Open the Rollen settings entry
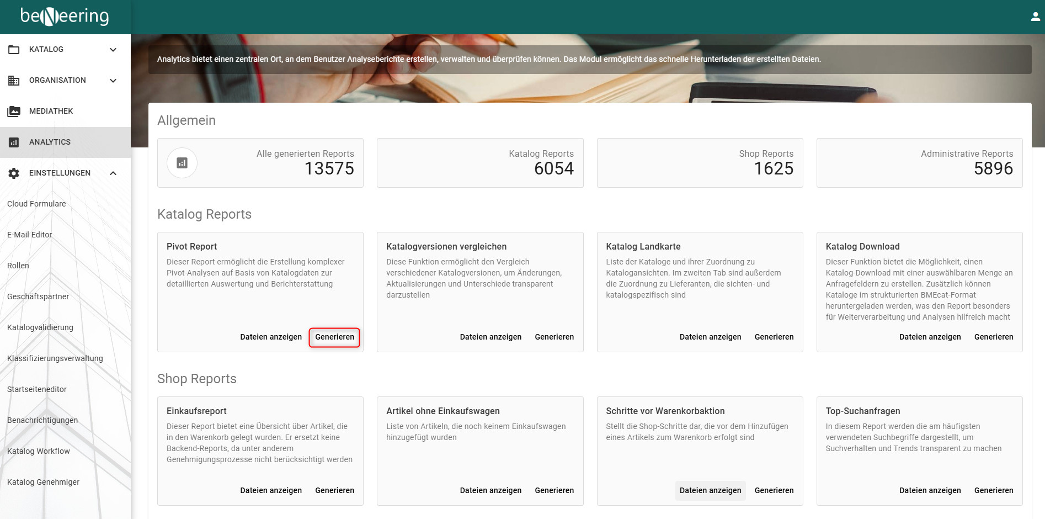The width and height of the screenshot is (1045, 519). [x=18, y=266]
